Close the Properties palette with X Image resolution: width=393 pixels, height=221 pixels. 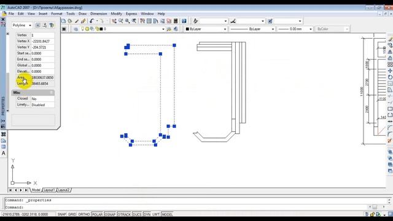click(3, 19)
